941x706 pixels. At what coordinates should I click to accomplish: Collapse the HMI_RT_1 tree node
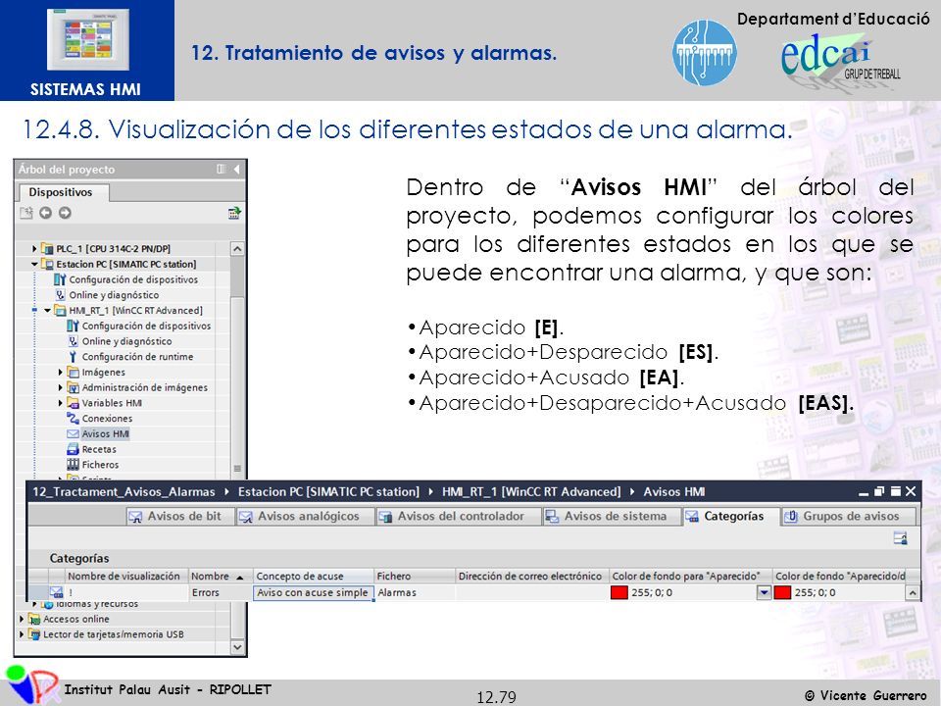(x=47, y=311)
